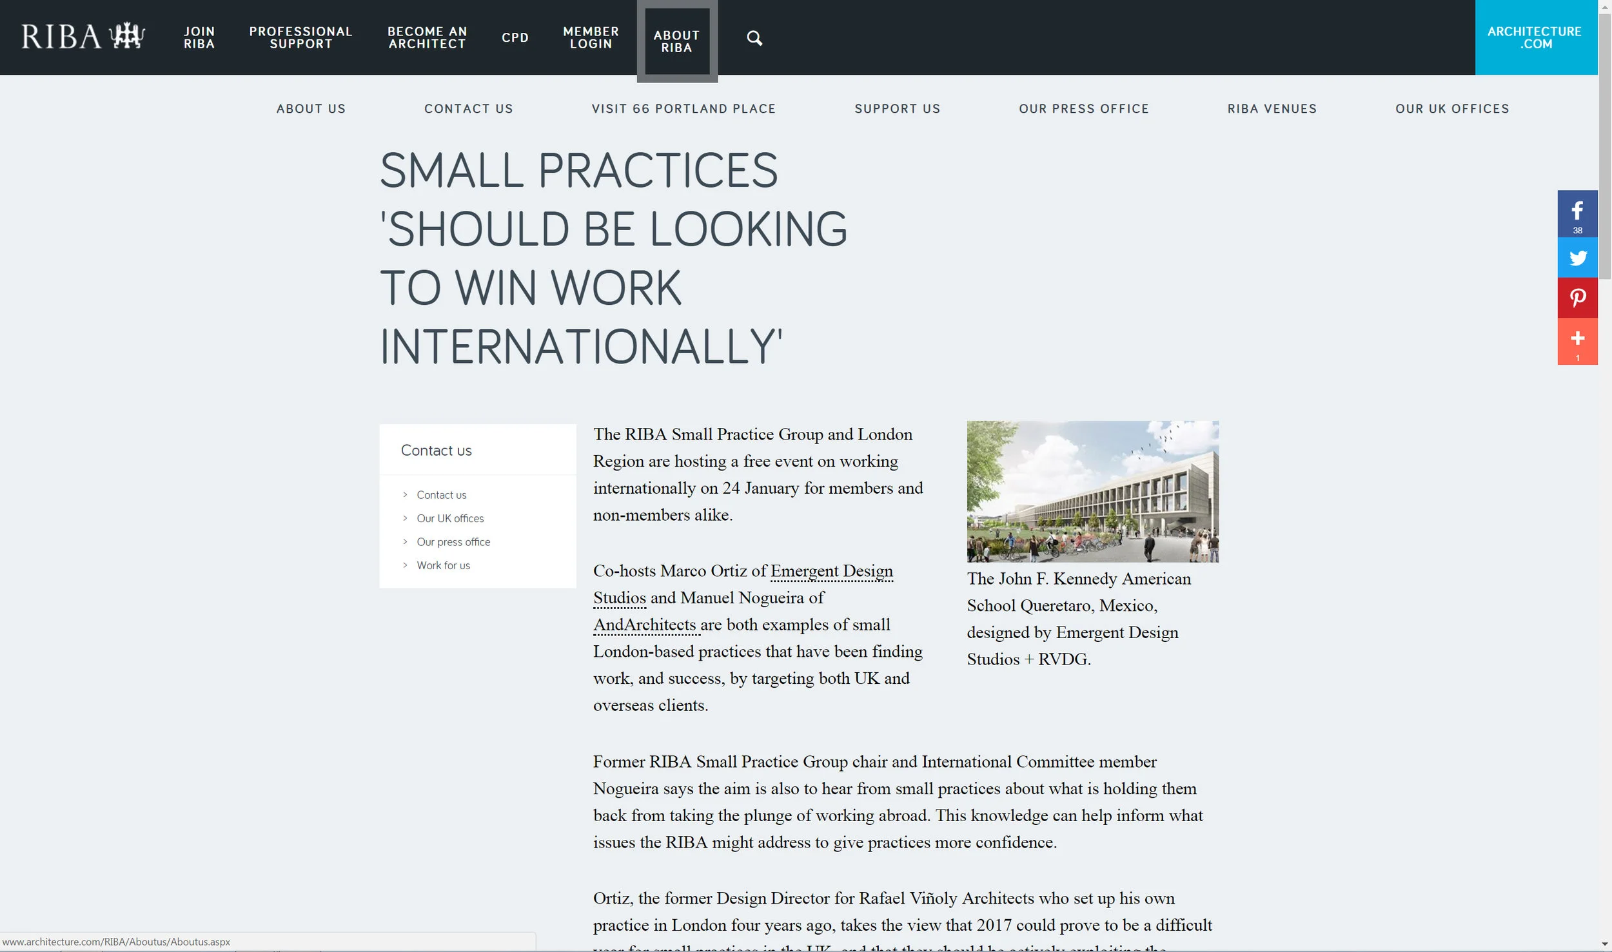This screenshot has height=952, width=1612.
Task: Open the Contact Us tab in sub-navigation
Action: [469, 109]
